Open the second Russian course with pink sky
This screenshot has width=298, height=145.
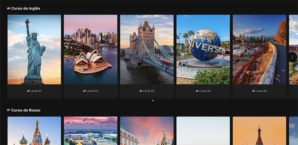(91, 131)
